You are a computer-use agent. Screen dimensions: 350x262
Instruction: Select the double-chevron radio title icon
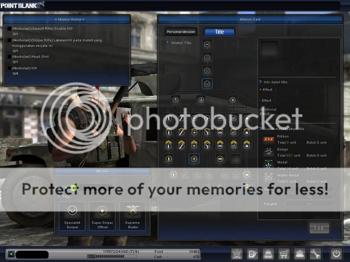pos(233,145)
